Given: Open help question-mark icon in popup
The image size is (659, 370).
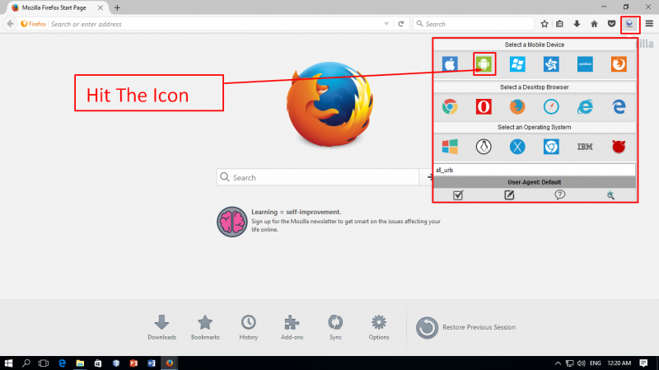Looking at the screenshot, I should tap(560, 194).
